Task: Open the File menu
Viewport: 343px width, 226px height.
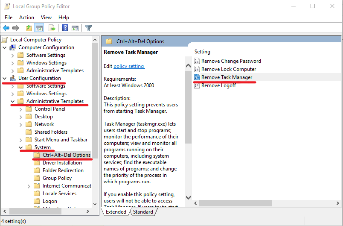Action: pos(9,17)
